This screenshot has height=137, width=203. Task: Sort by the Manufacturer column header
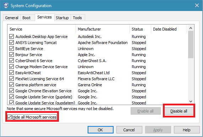click(103, 29)
